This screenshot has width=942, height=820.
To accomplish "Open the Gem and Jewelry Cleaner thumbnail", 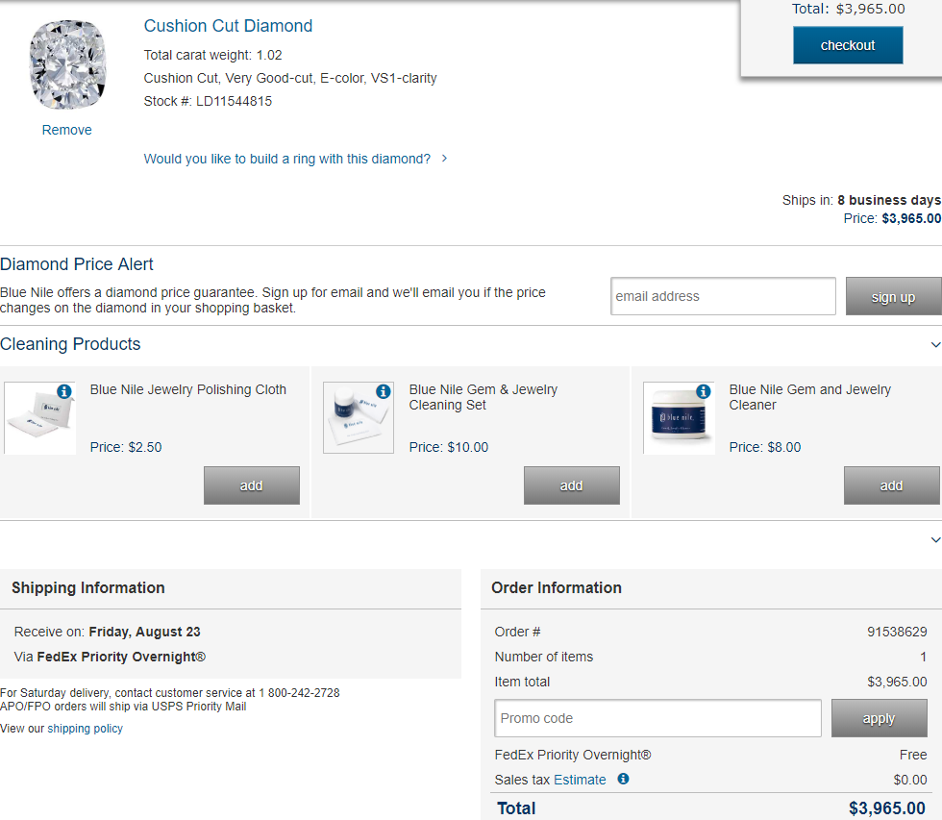I will pos(679,420).
